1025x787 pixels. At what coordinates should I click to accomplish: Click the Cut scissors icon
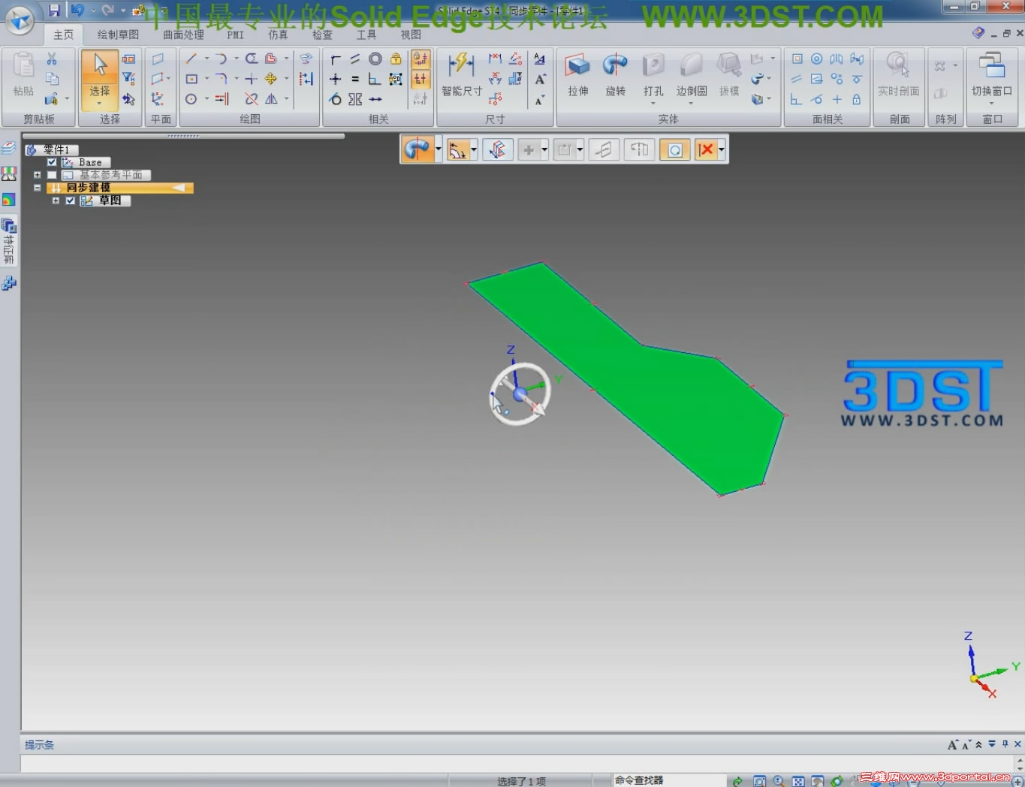coord(52,59)
